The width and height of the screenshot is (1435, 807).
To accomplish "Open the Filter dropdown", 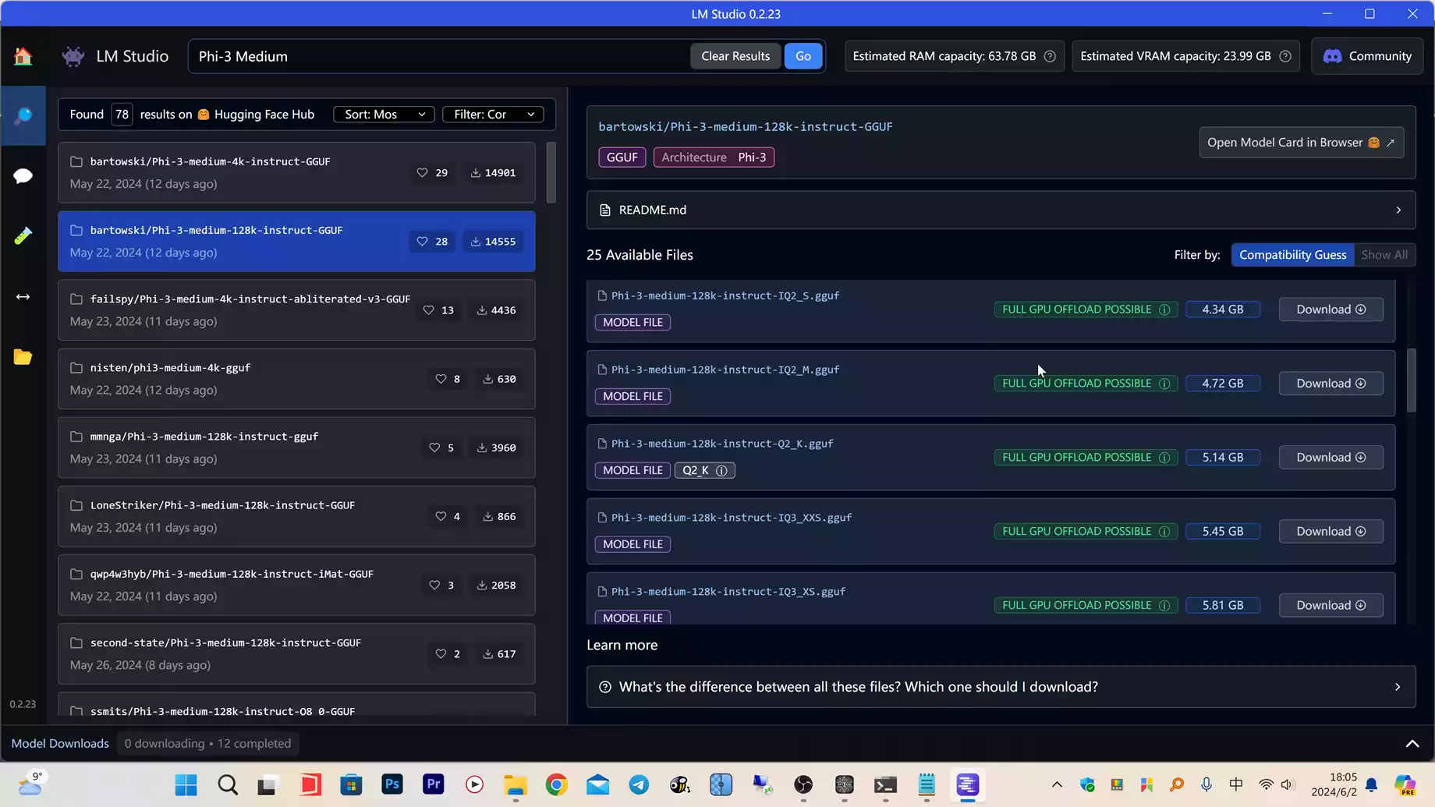I will click(x=493, y=115).
